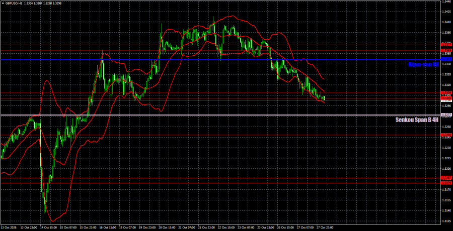Click the 23 Oct 23:00 time label
The width and height of the screenshot is (453, 231).
265,228
